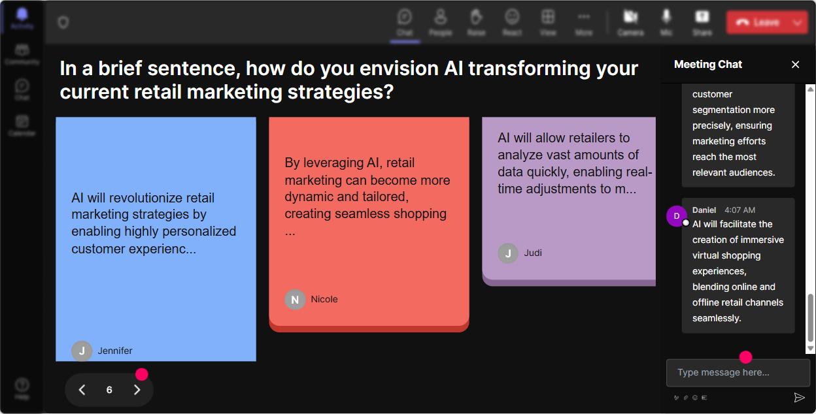Click the page number 6 indicator
The image size is (816, 414).
pyautogui.click(x=109, y=390)
